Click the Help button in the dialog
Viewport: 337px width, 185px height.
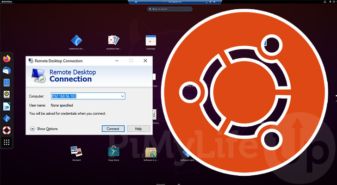point(138,129)
